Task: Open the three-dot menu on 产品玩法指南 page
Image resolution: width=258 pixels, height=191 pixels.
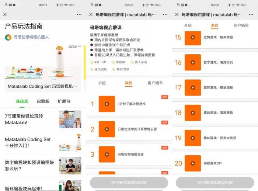Action: click(79, 15)
